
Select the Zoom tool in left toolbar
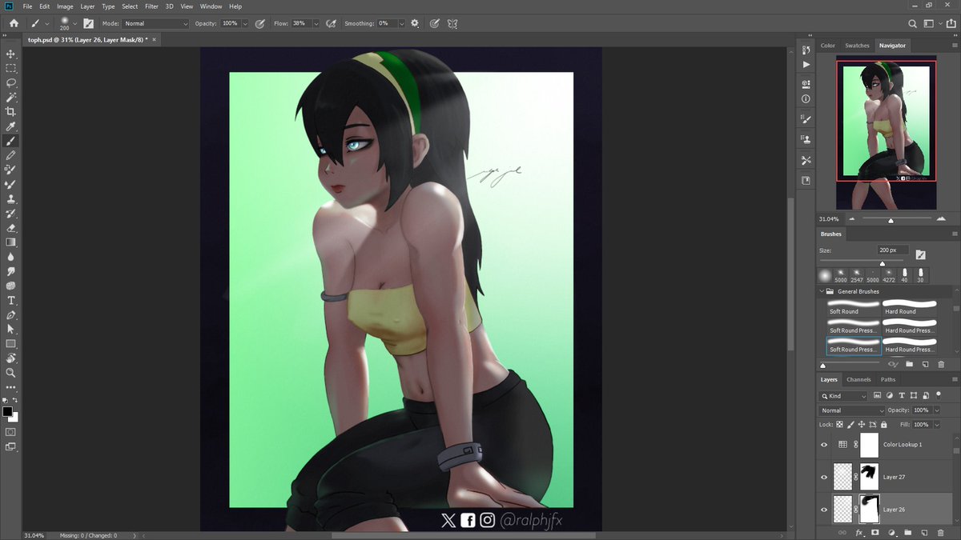(11, 372)
